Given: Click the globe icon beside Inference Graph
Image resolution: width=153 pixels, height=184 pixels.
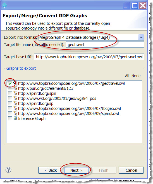Looking at the screenshot, I should click(15, 118).
